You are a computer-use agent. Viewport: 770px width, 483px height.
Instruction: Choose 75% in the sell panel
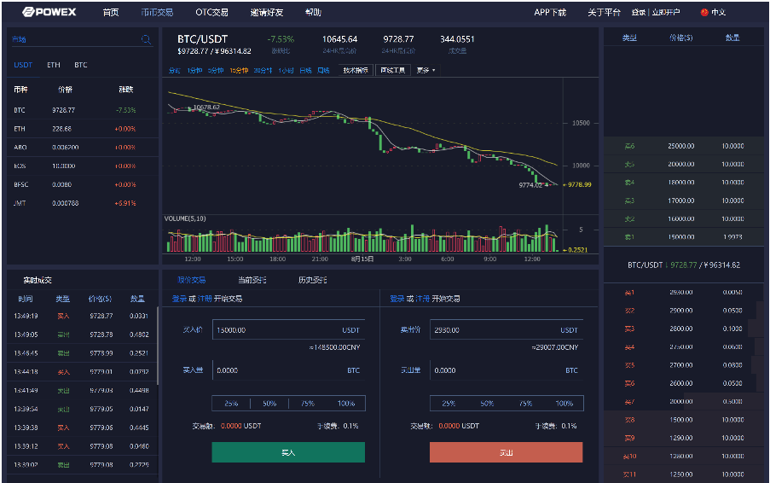[525, 404]
